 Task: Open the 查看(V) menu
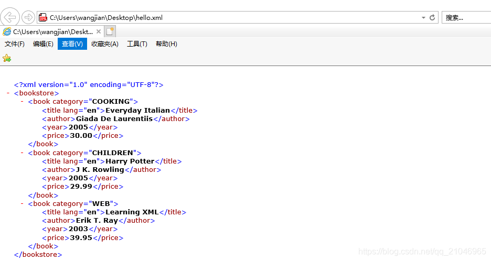72,44
